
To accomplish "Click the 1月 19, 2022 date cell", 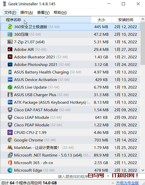I will tap(126, 87).
